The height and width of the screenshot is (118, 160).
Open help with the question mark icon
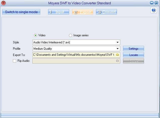point(154,10)
